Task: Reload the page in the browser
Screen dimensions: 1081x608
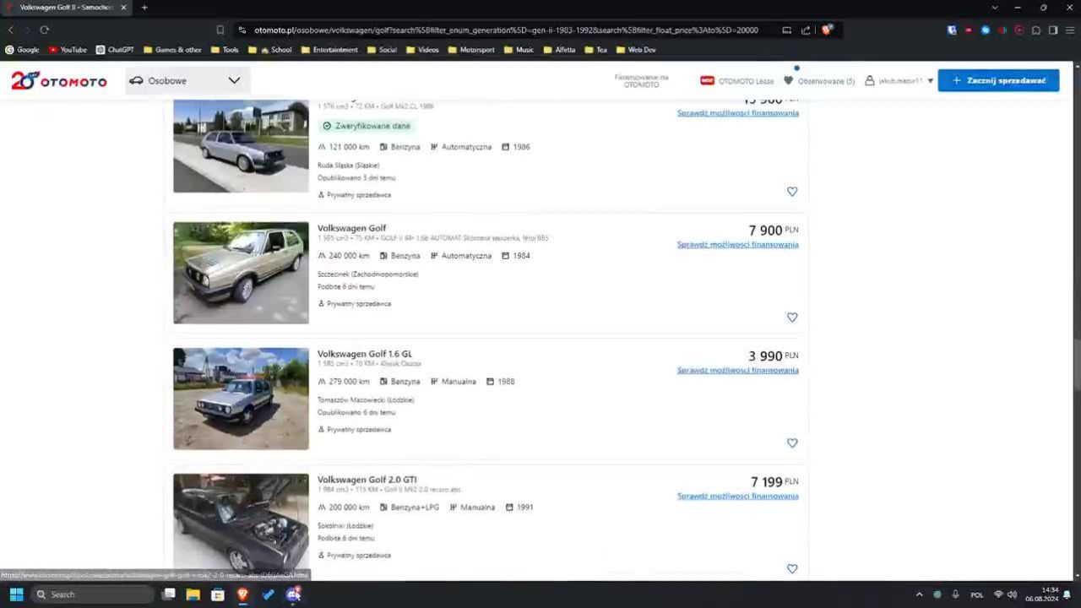Action: coord(45,30)
